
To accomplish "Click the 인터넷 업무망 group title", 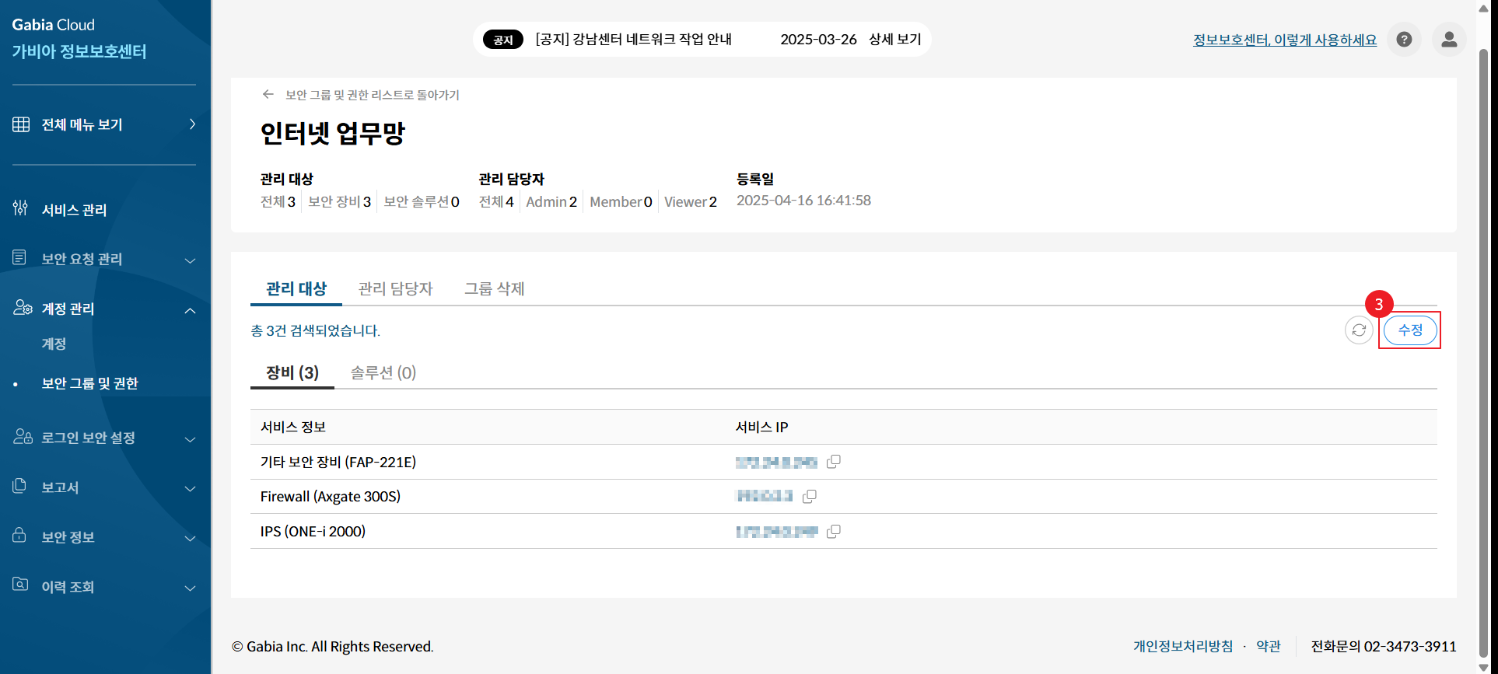I will 333,134.
